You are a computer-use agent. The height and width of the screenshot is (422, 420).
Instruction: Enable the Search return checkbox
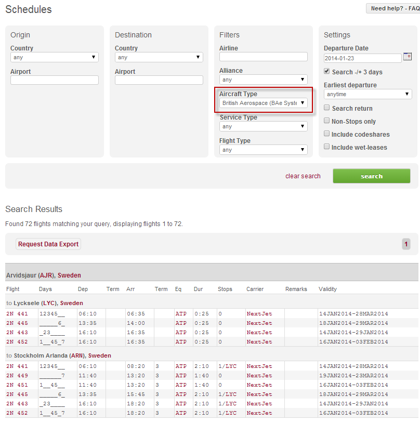click(x=327, y=108)
